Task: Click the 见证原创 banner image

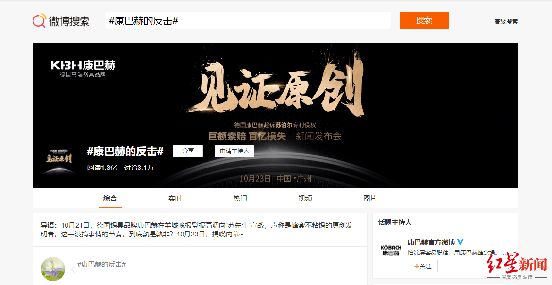Action: pos(275,115)
